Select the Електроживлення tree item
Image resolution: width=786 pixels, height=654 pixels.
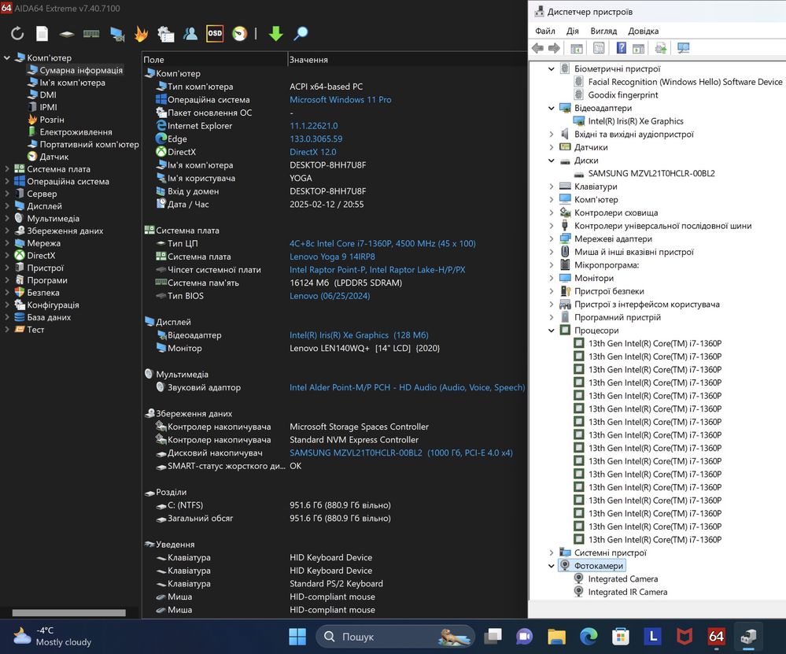click(76, 132)
